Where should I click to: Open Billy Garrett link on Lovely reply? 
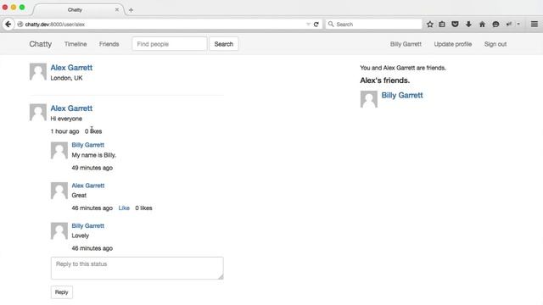pos(88,226)
